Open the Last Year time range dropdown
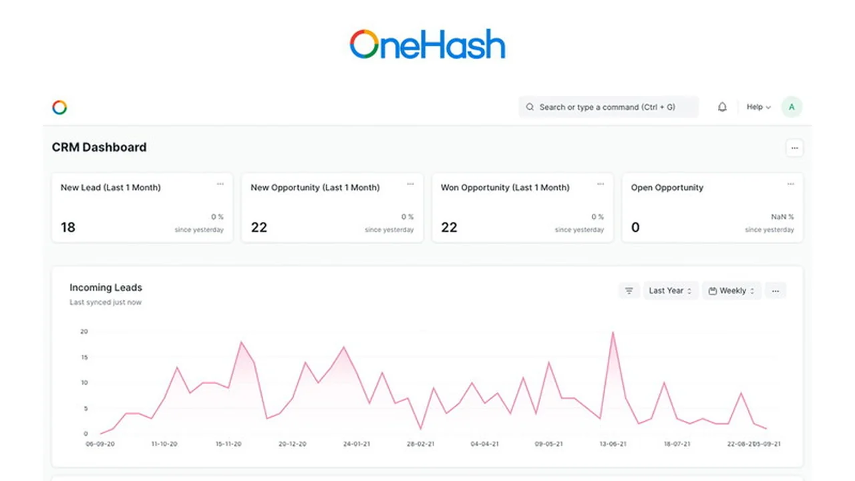 pos(671,291)
